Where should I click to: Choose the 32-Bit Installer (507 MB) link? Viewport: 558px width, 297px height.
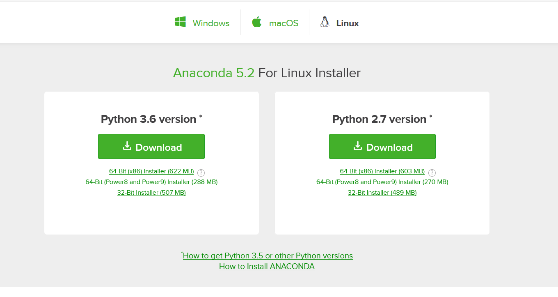click(x=151, y=193)
